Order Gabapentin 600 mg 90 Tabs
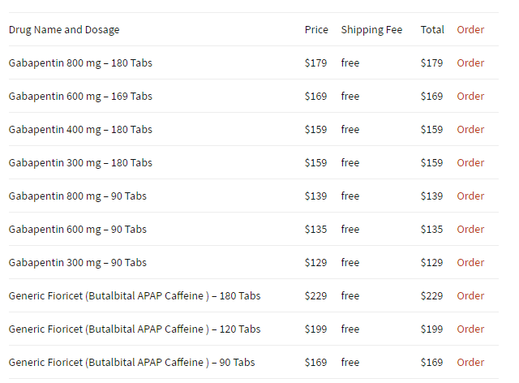 click(x=470, y=230)
